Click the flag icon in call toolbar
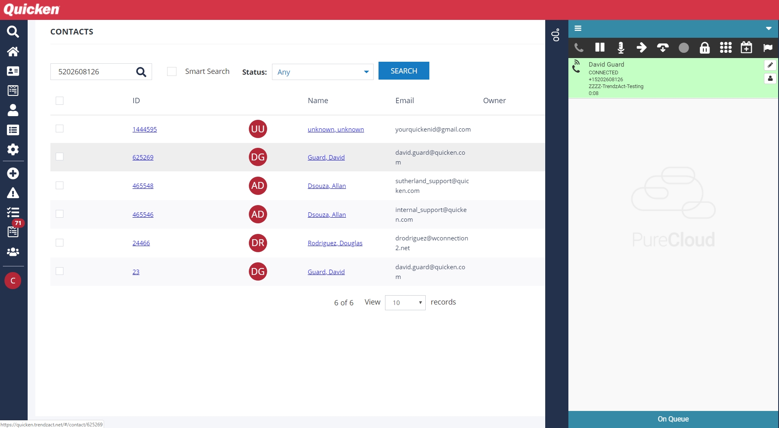The width and height of the screenshot is (779, 428). [767, 48]
